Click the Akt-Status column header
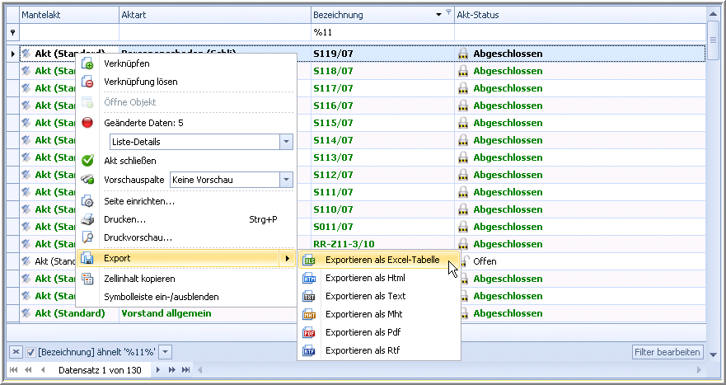The width and height of the screenshot is (726, 385). (x=577, y=15)
